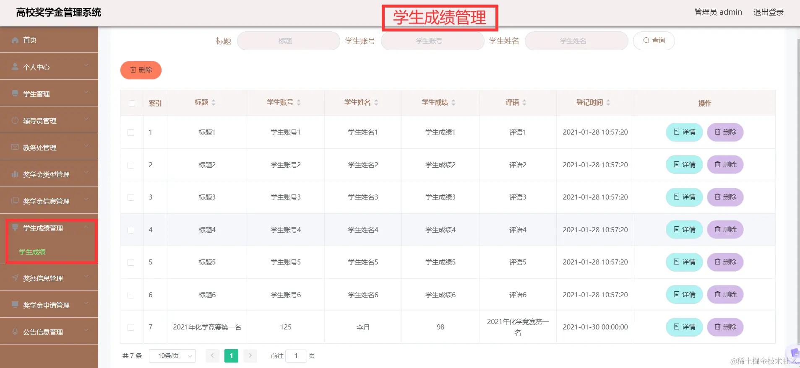This screenshot has width=800, height=368.
Task: Go to previous page arrow
Action: 212,356
